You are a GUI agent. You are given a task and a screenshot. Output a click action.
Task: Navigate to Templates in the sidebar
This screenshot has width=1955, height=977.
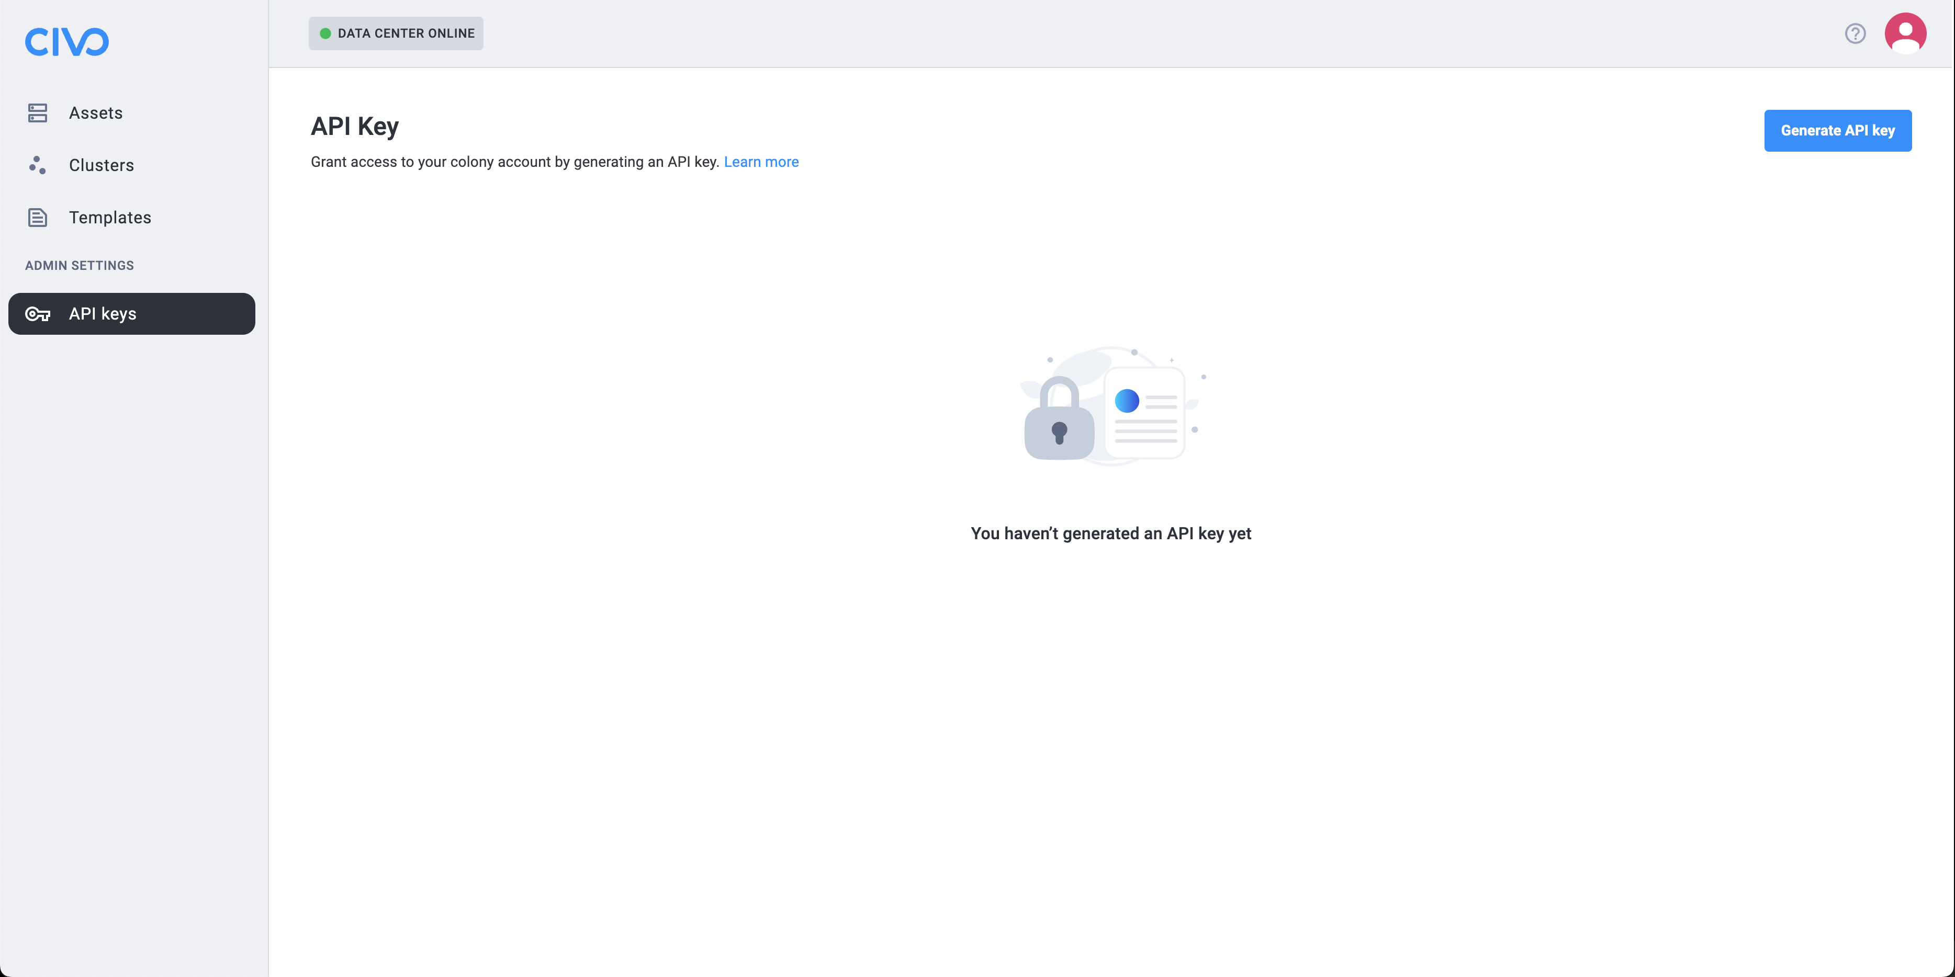(132, 218)
